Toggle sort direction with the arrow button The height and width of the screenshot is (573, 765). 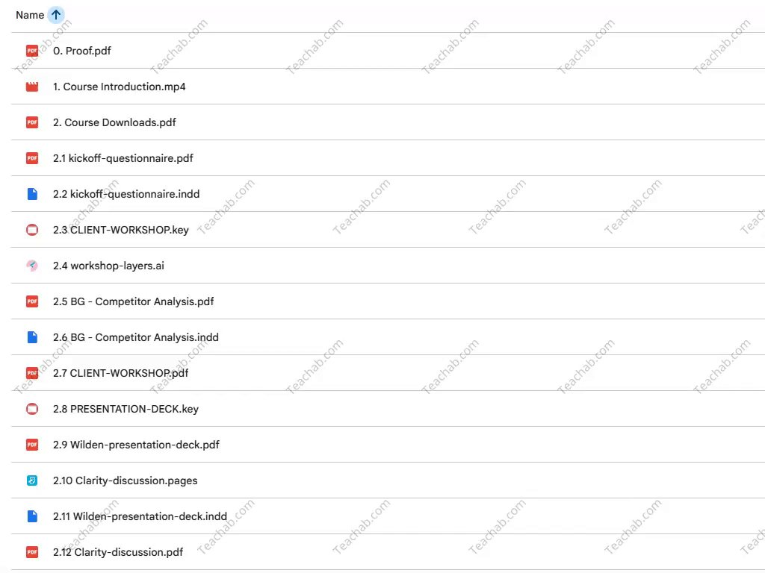click(x=56, y=15)
